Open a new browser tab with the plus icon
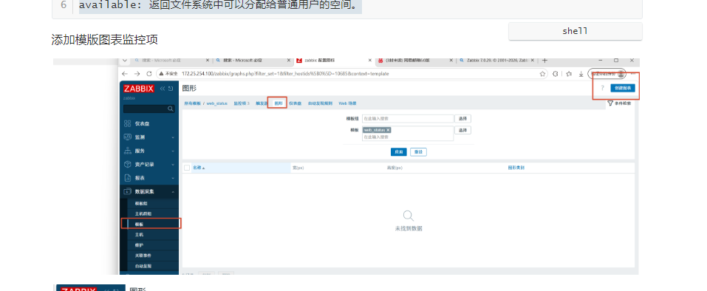 (x=544, y=61)
